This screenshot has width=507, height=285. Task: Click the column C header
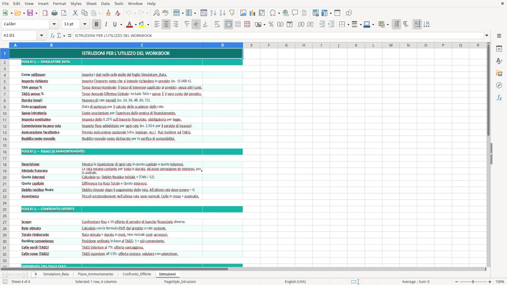142,45
